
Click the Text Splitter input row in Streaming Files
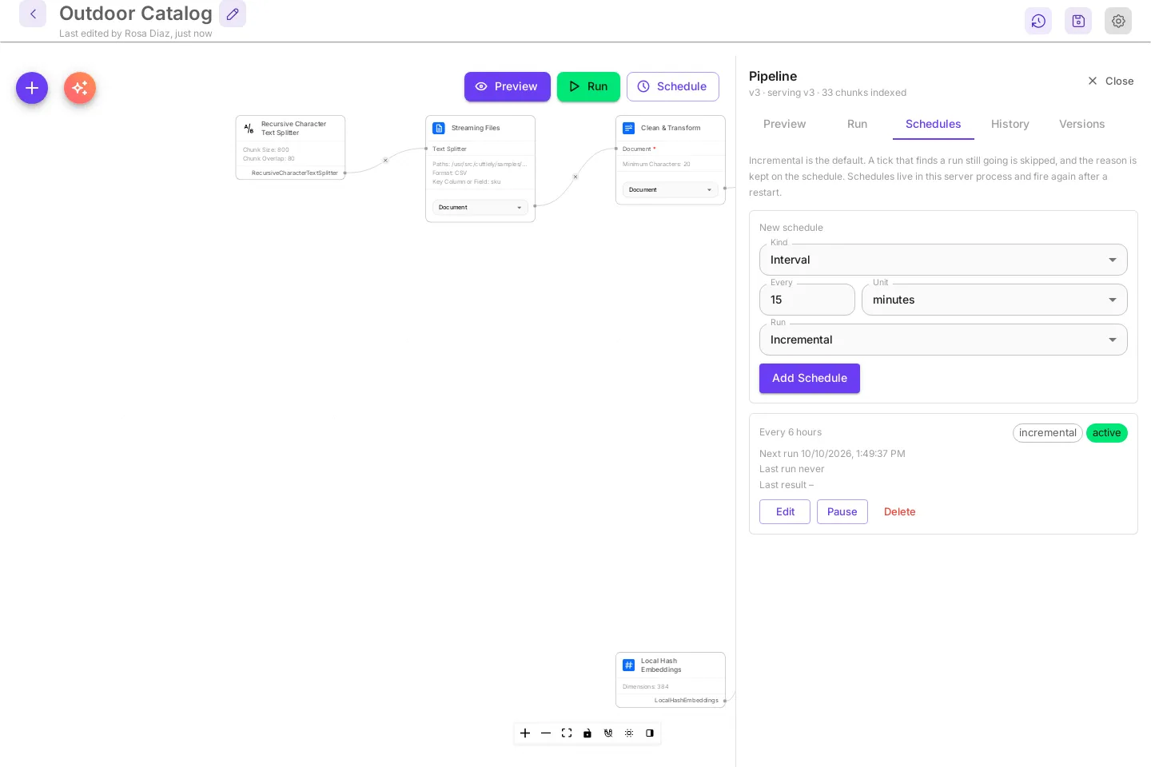pos(480,149)
